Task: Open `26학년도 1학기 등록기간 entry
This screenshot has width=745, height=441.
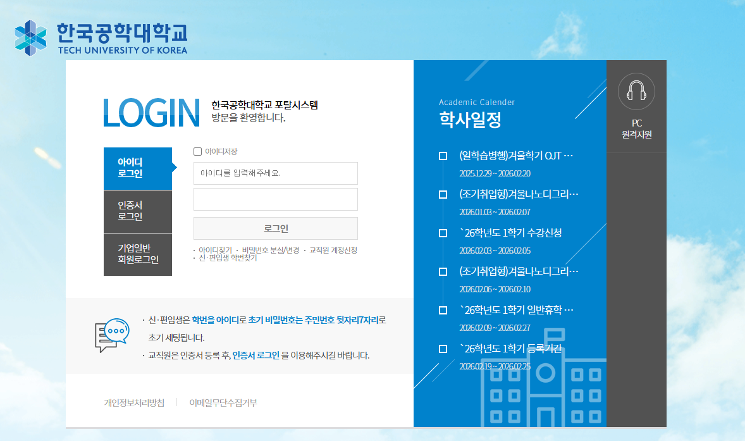Action: tap(510, 349)
